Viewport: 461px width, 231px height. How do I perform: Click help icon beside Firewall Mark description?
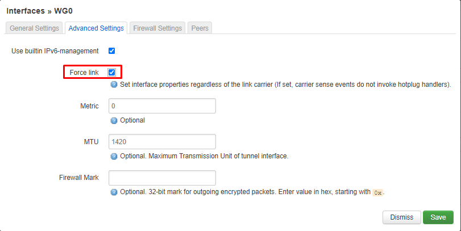coord(114,192)
